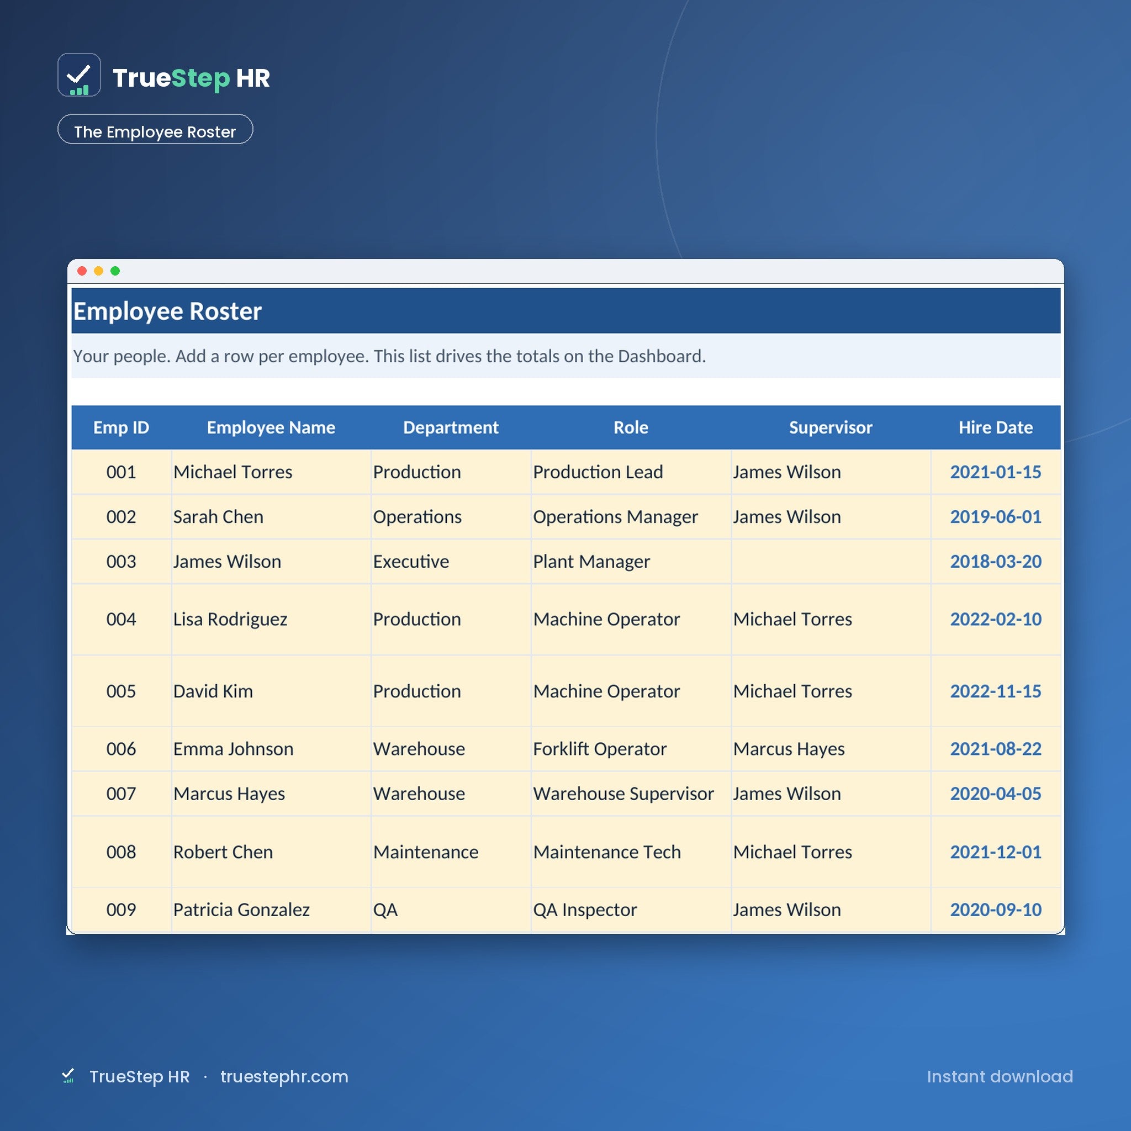The height and width of the screenshot is (1131, 1131).
Task: Click the "Robert Chen" name cell
Action: click(271, 852)
